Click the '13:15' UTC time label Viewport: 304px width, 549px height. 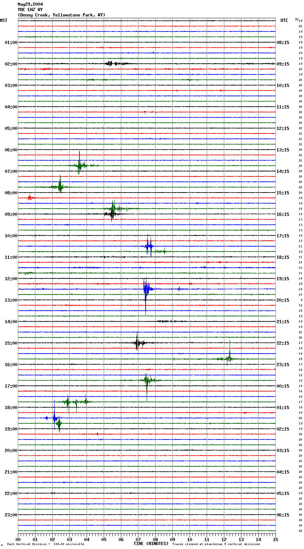[283, 150]
